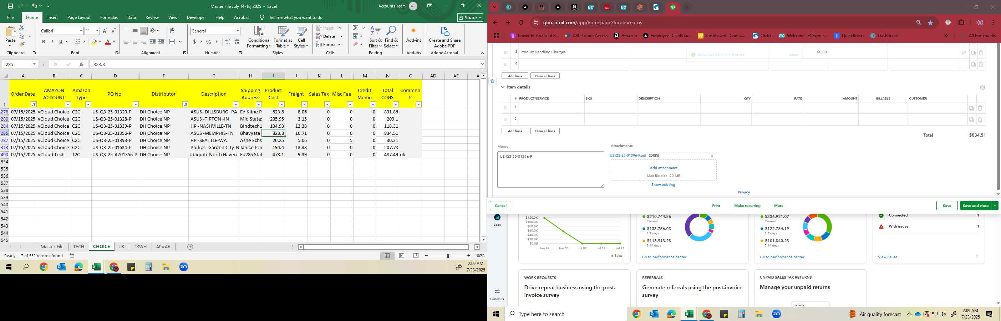Click Show existing attachments link
Screen dimensions: 1001x321
click(663, 185)
